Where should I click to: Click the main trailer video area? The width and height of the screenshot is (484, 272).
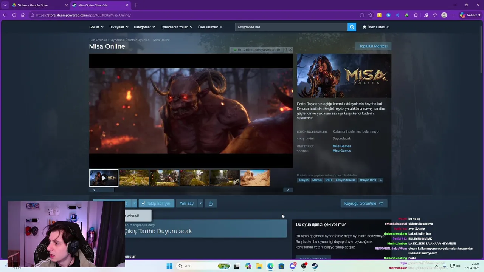click(x=191, y=111)
